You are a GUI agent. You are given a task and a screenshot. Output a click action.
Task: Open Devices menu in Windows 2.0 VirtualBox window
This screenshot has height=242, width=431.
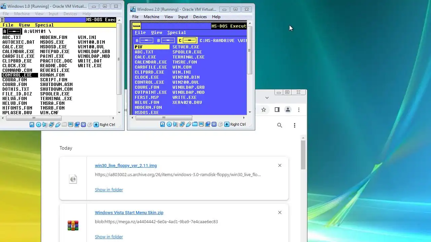[x=200, y=17]
